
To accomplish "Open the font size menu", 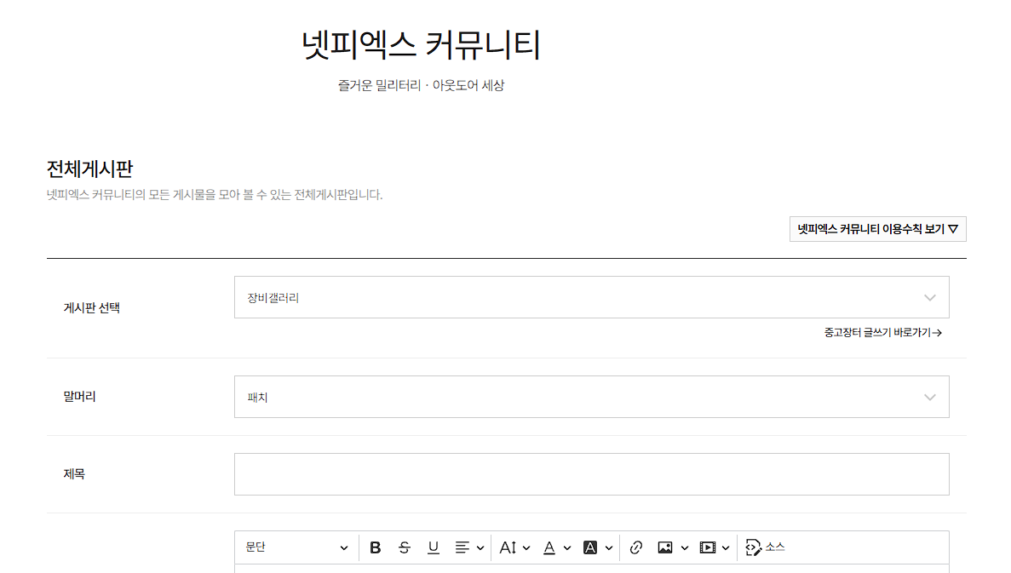I will 514,547.
